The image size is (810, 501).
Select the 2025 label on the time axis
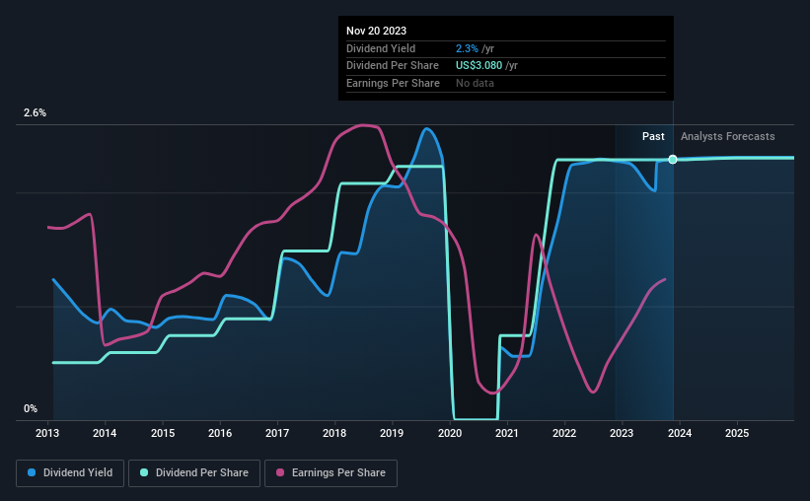(x=737, y=433)
